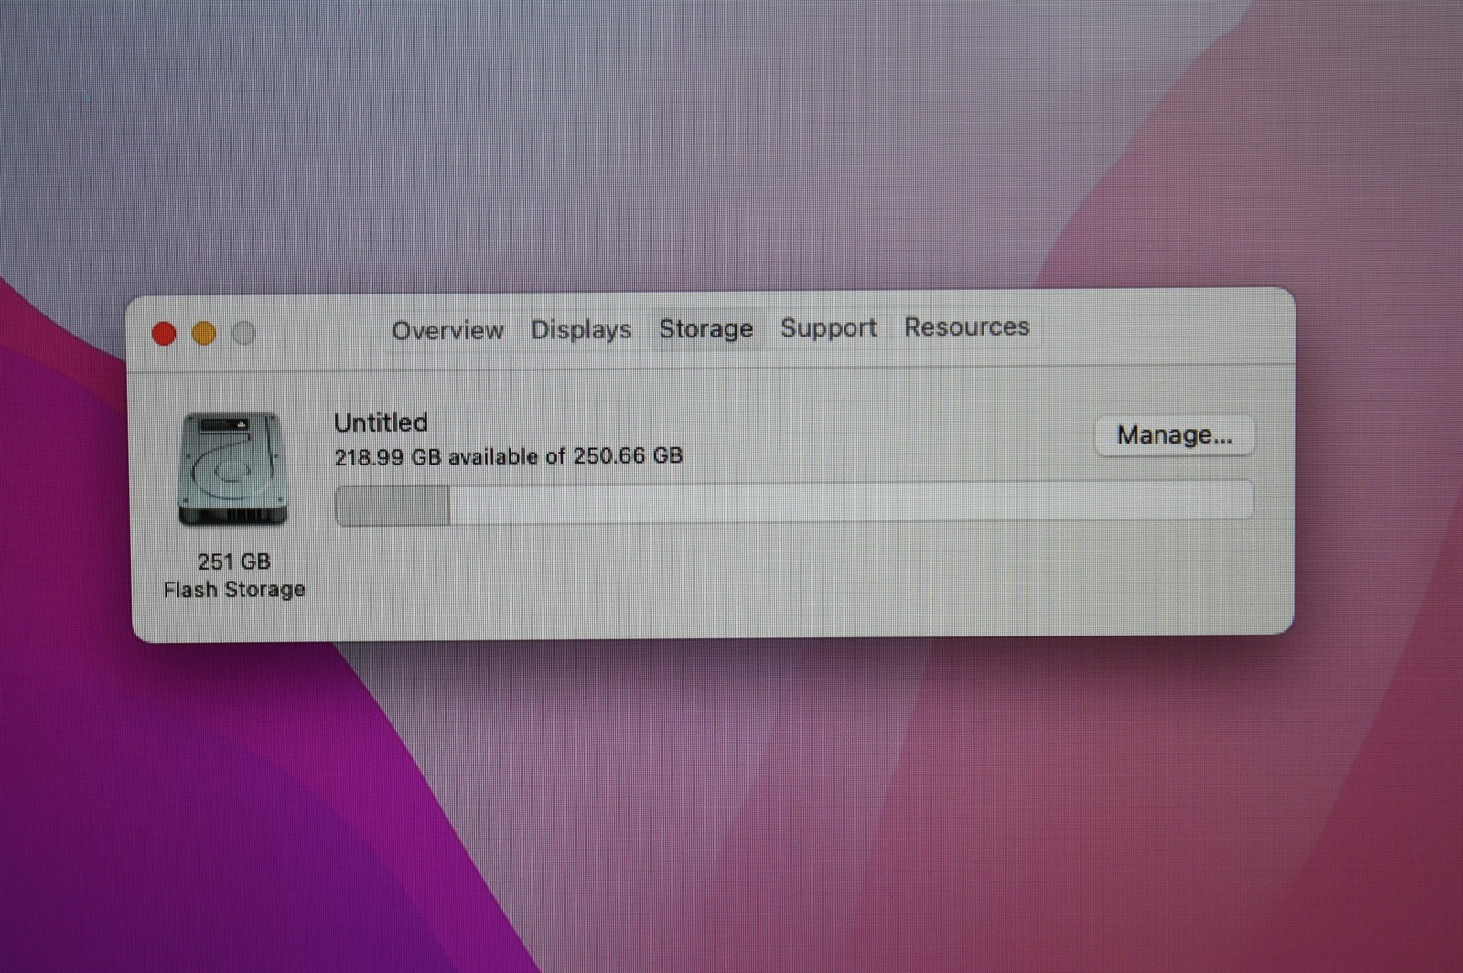Select the "Untitled" volume name
Image resolution: width=1463 pixels, height=973 pixels.
coord(381,422)
